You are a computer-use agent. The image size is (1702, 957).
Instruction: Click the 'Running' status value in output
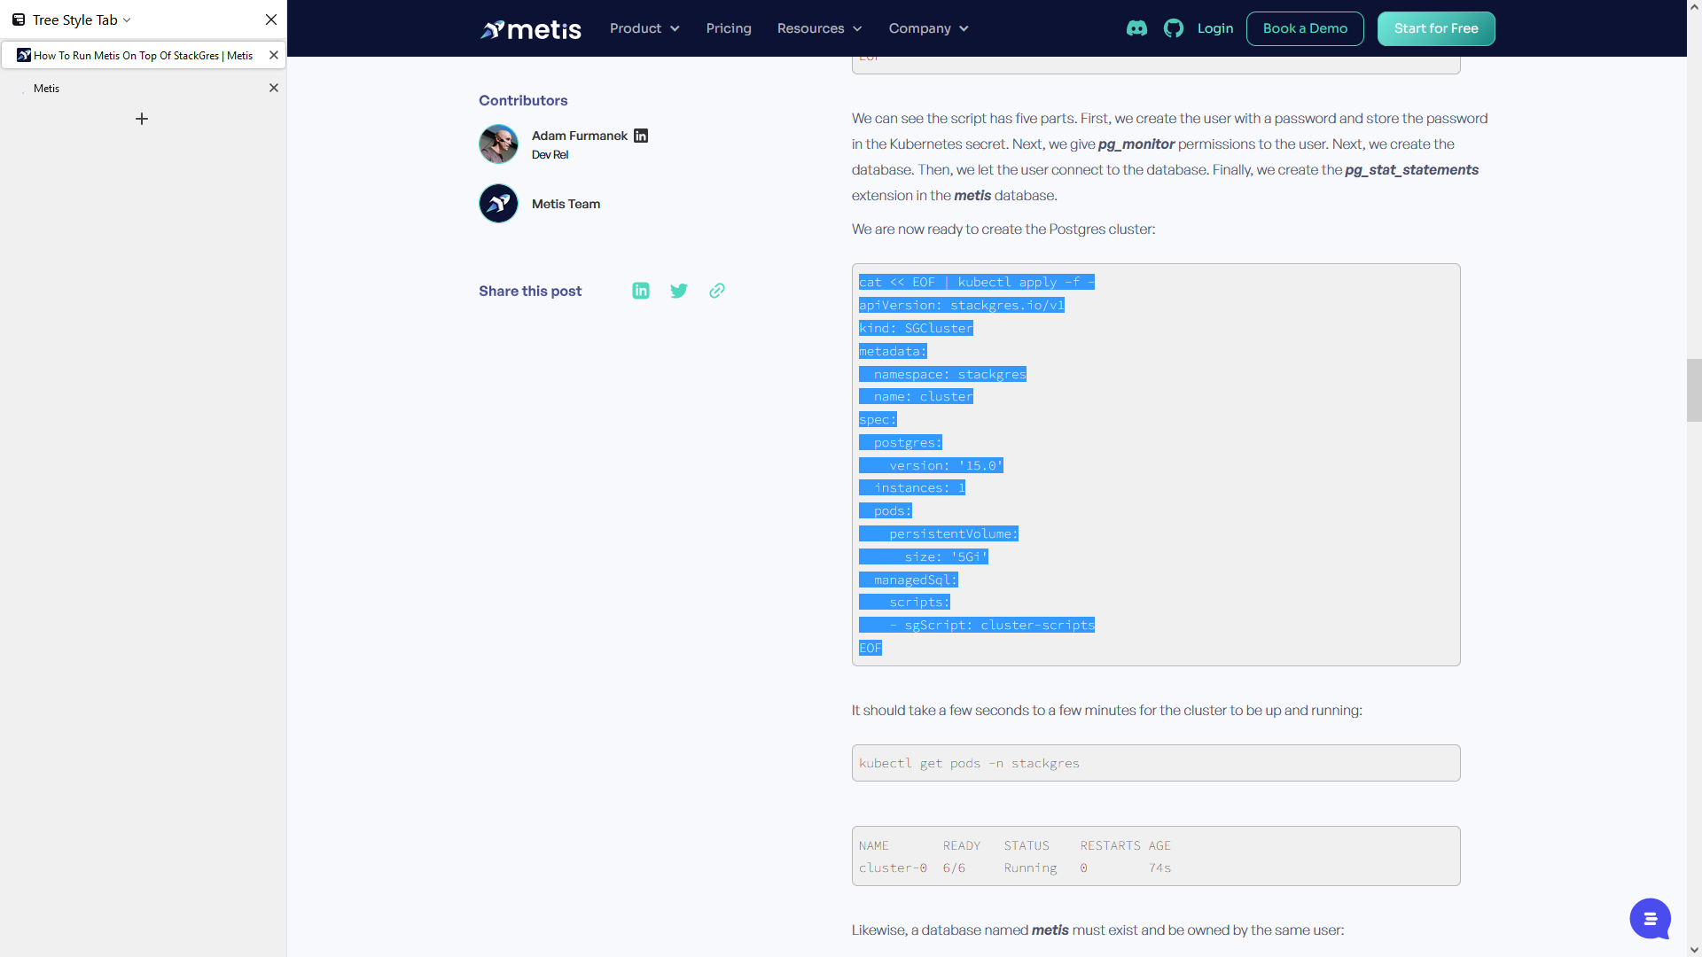(1030, 868)
